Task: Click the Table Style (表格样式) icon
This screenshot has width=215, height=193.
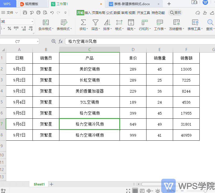Action: click(x=64, y=23)
